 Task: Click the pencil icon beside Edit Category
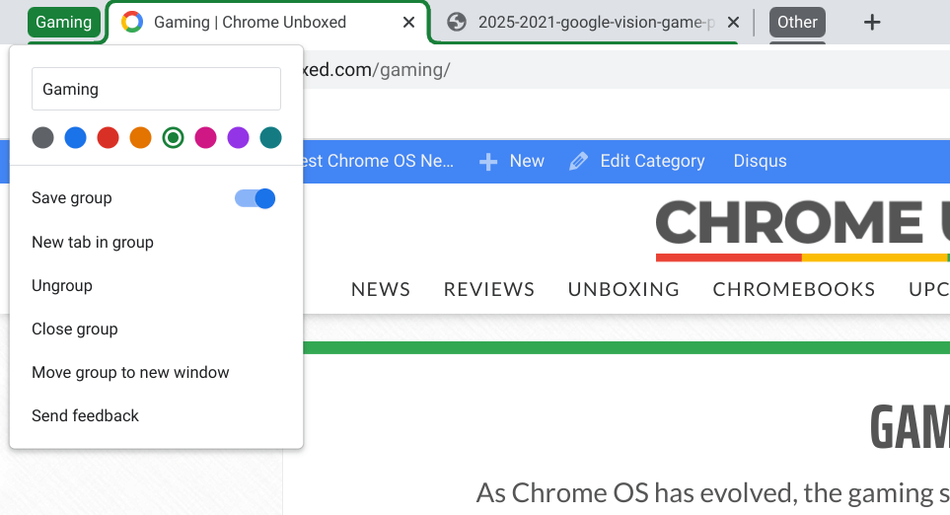click(579, 161)
